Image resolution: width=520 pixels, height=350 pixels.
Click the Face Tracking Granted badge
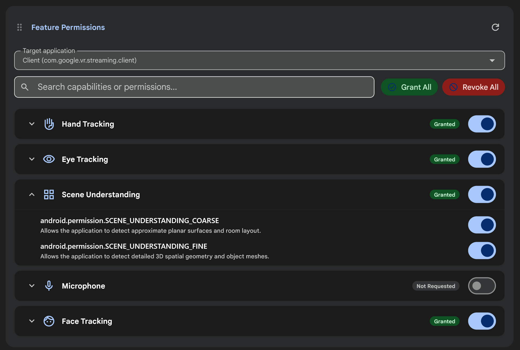click(444, 321)
